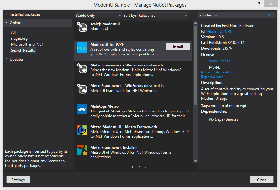Click the 'modern ui metro wpf' tags text
Image resolution: width=280 pixels, height=190 pixels.
228,106
